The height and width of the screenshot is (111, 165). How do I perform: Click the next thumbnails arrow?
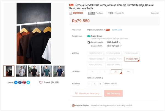(x=63, y=71)
